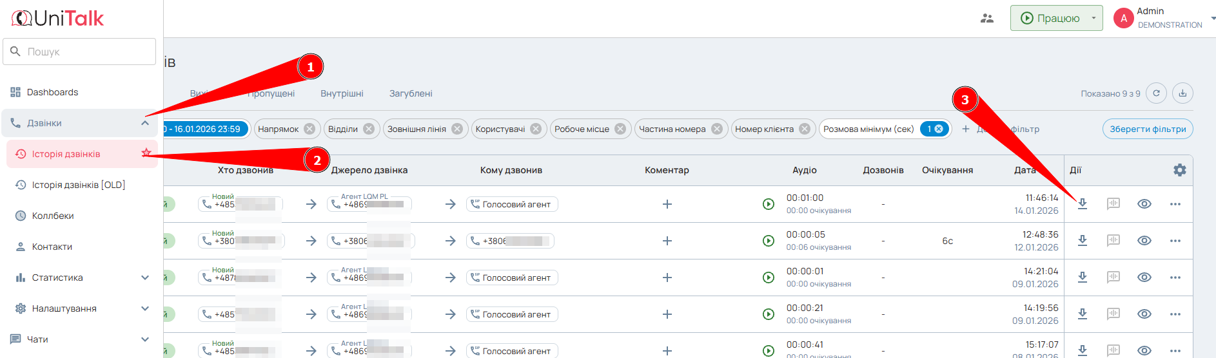This screenshot has width=1216, height=358.
Task: Switch to the Загублені tab
Action: click(x=411, y=93)
